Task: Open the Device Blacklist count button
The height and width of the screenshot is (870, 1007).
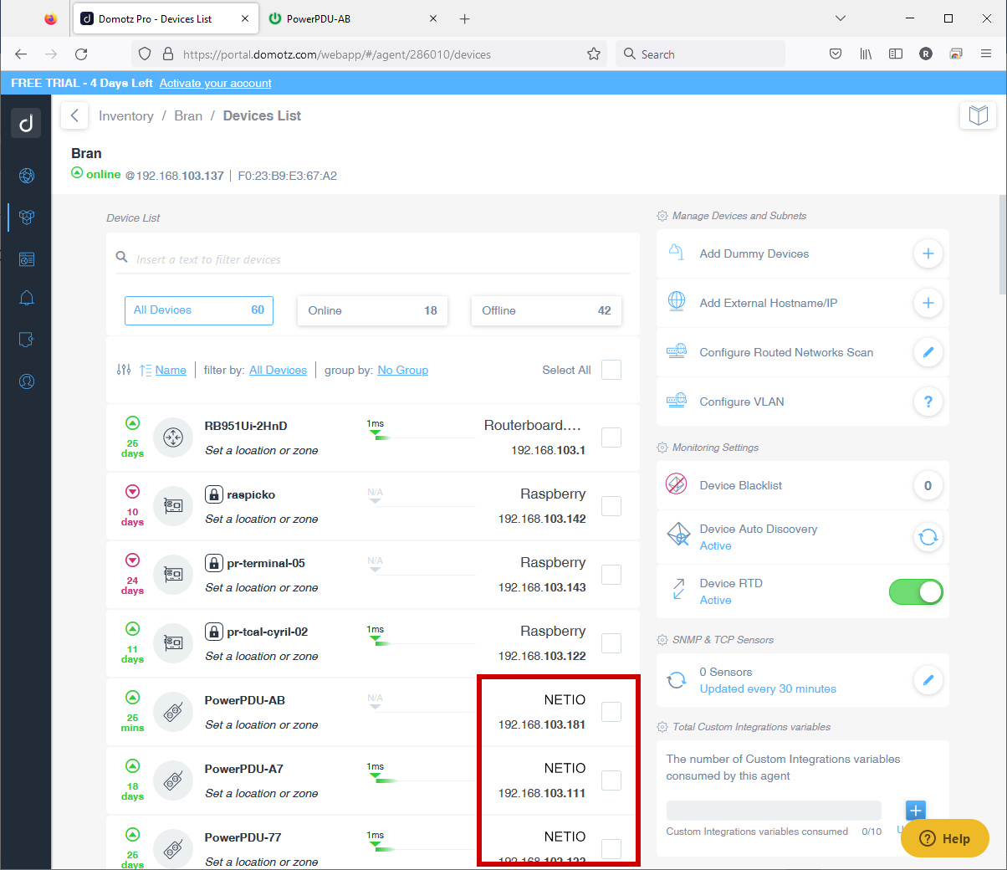Action: tap(928, 485)
